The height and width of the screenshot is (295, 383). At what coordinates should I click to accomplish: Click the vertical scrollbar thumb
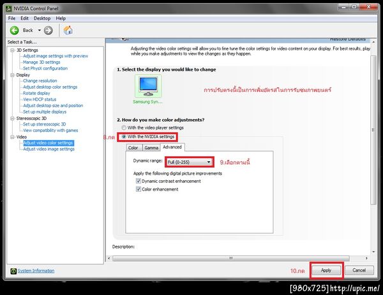[x=373, y=130]
